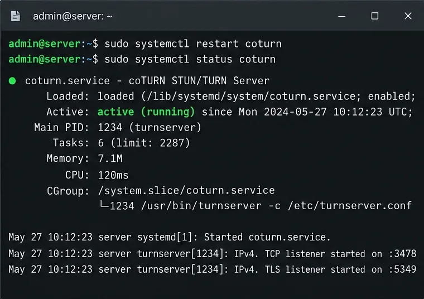Click the 'TCP listener started on :3478' log line
This screenshot has width=424, height=299.
coord(340,254)
